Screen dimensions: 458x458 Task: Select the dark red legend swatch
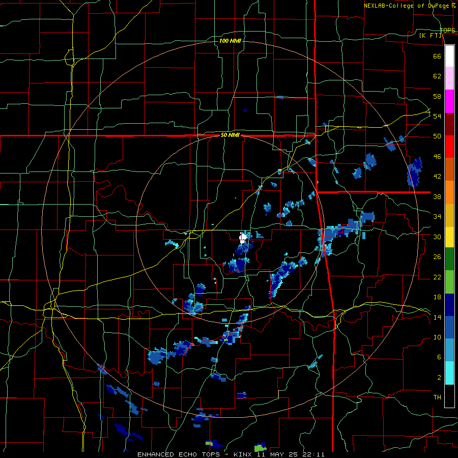click(449, 124)
